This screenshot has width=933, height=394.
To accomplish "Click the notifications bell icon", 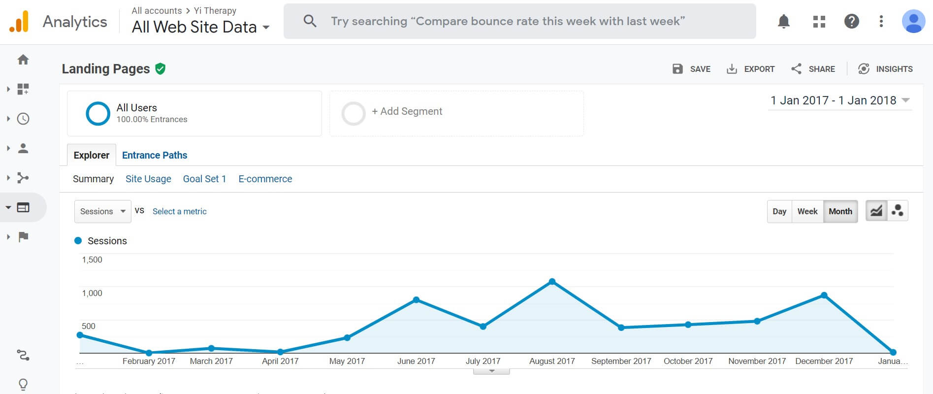I will pos(783,21).
